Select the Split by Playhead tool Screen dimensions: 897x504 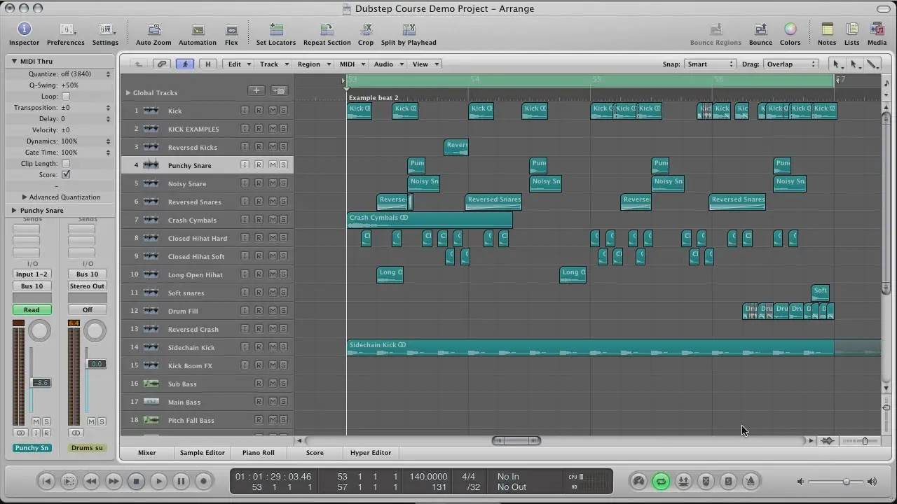409,29
